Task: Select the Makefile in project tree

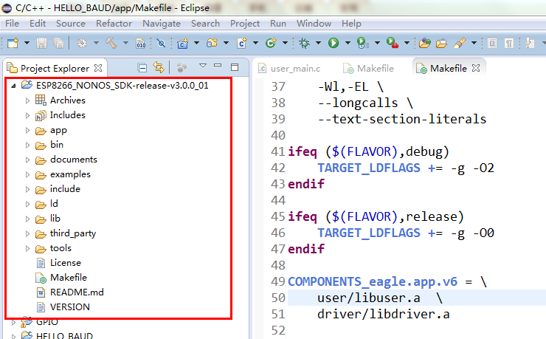Action: tap(69, 278)
